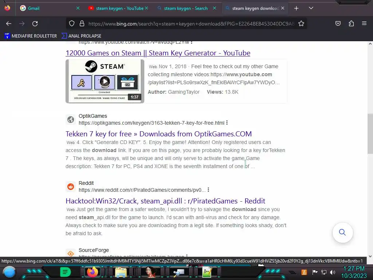Open Tekken 7 key for free result
This screenshot has width=373, height=280.
coord(159,134)
